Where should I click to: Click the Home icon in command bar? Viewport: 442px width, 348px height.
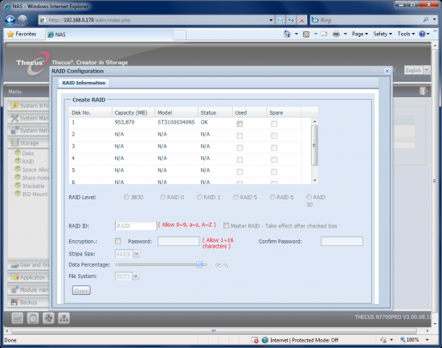[x=287, y=34]
